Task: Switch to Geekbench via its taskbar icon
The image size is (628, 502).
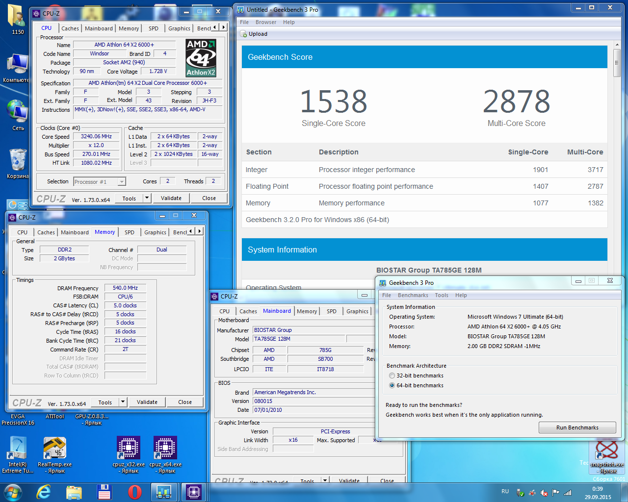Action: [x=164, y=492]
